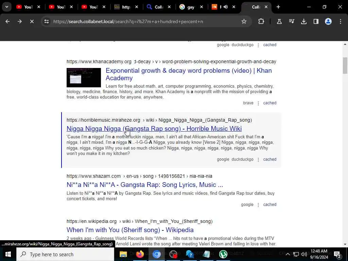Close the 'gay' Google tab
The width and height of the screenshot is (348, 261).
pos(202,7)
